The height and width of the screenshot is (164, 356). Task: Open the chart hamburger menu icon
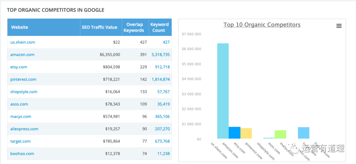(339, 26)
